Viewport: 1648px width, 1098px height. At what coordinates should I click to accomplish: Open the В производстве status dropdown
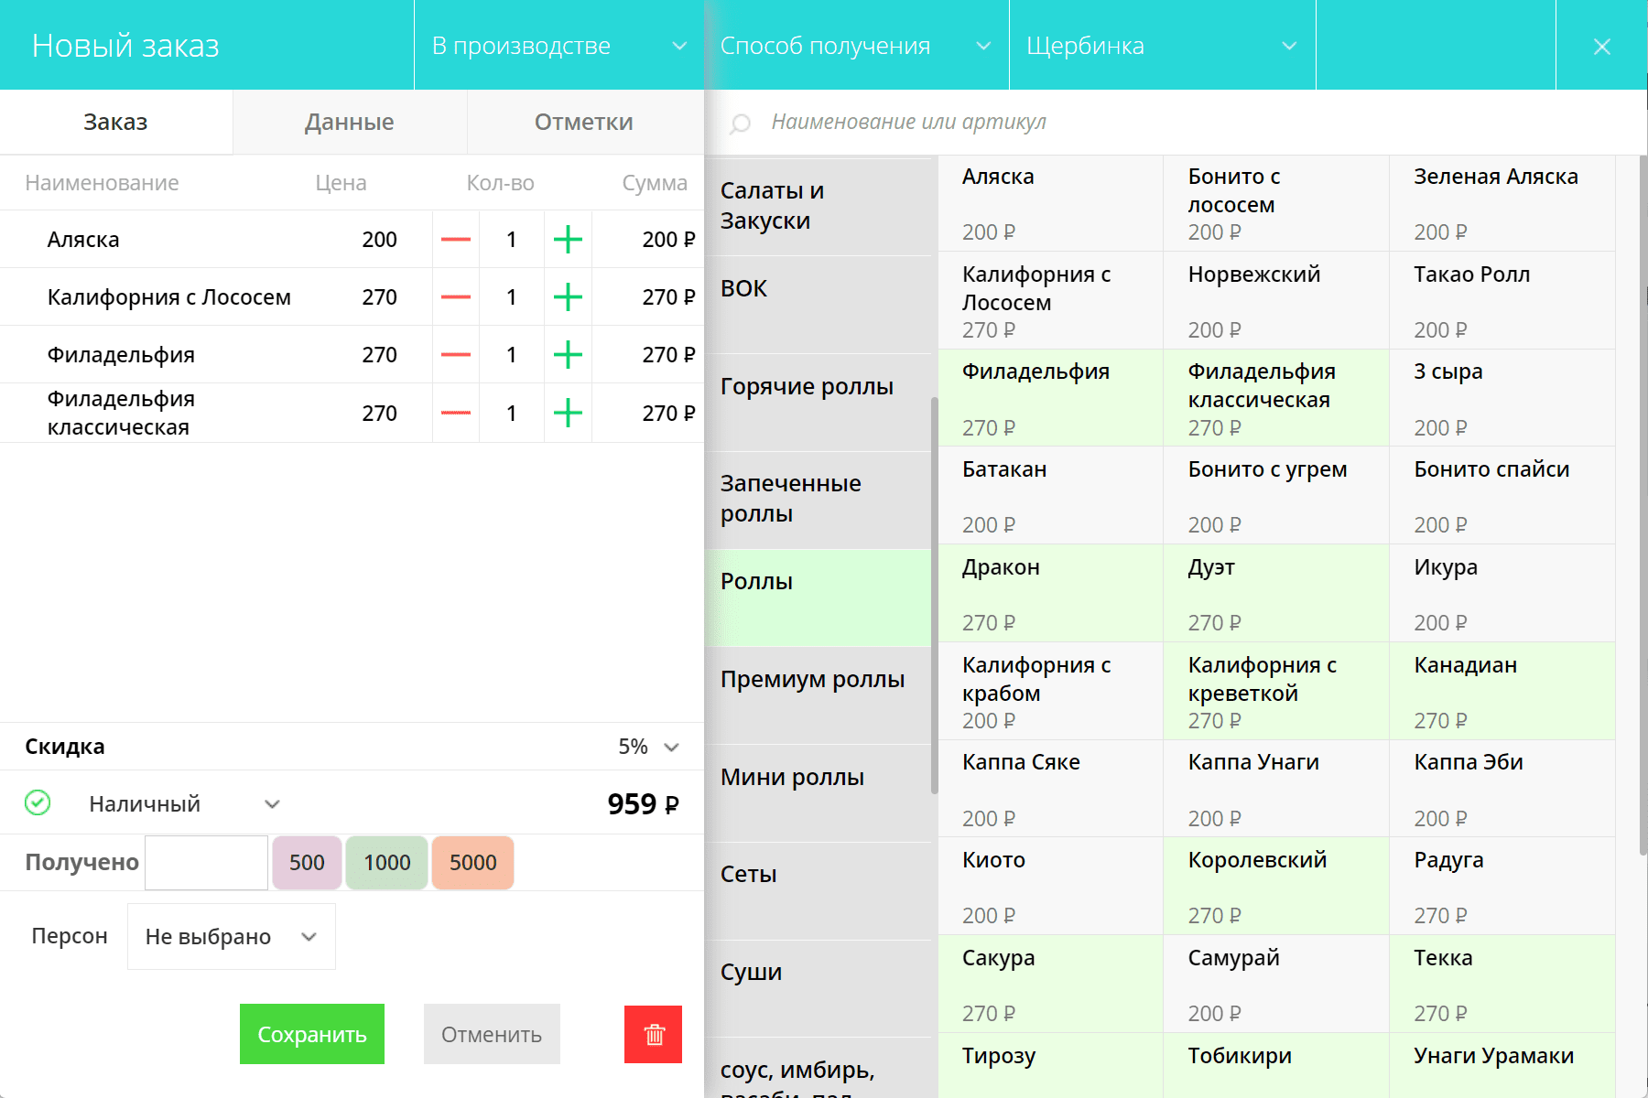[x=559, y=46]
